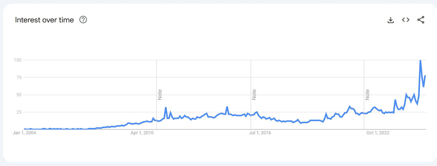
Task: Click the line spike right after Apr 2010 note
Action: pos(166,108)
